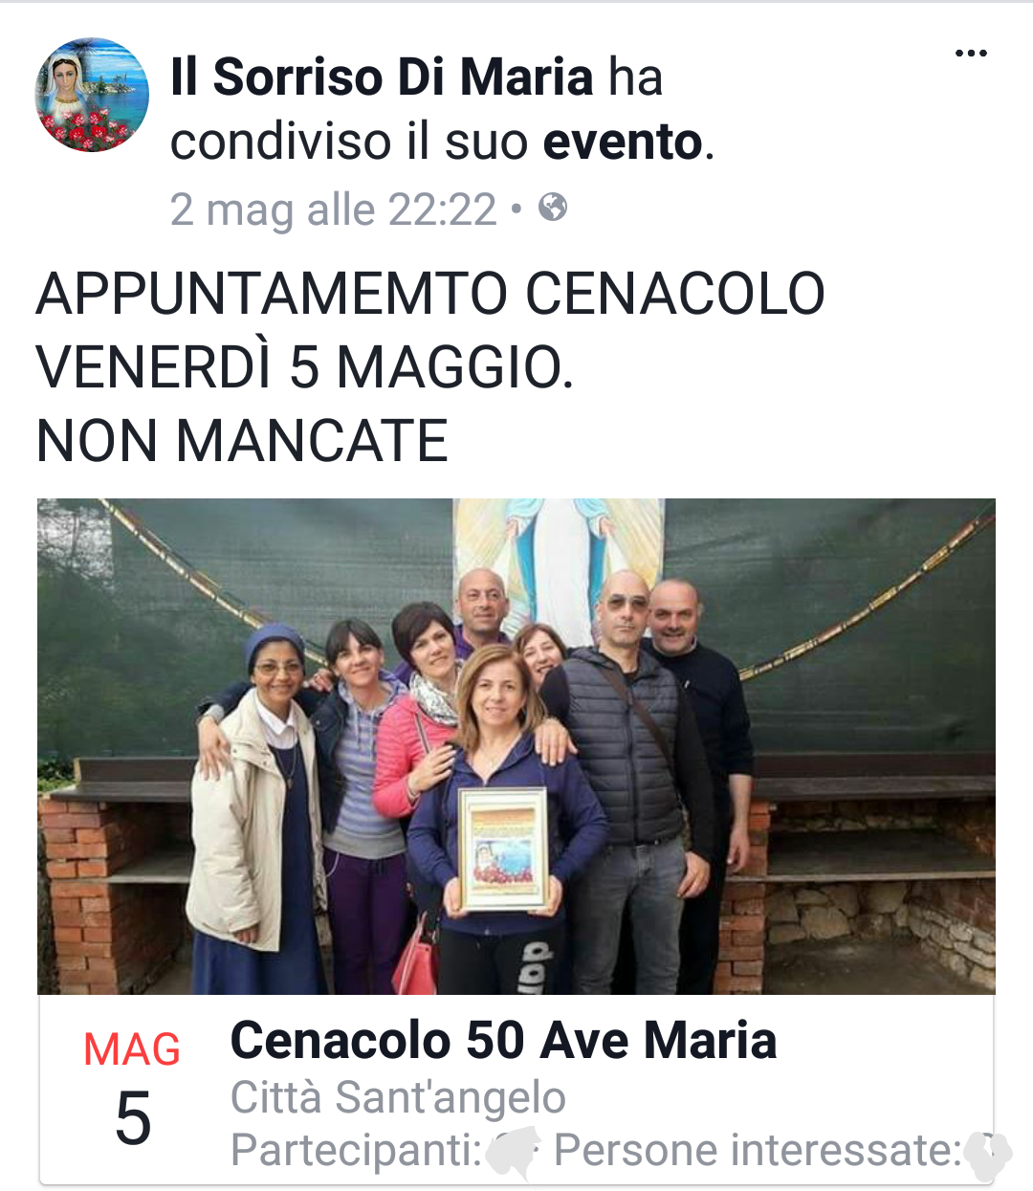Click the "Città Sant'angelo" location text
The image size is (1033, 1191).
[398, 1097]
